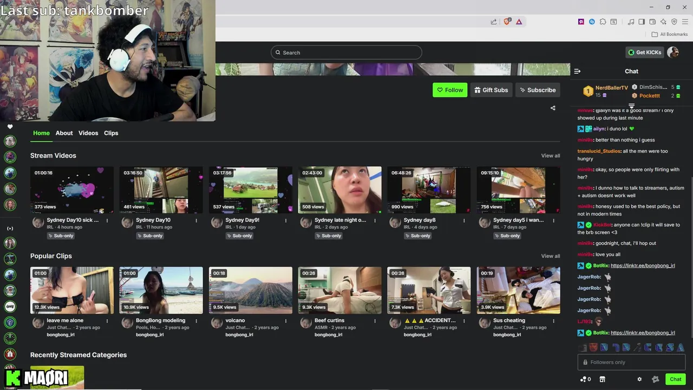Click the green Chat send button

(x=676, y=379)
